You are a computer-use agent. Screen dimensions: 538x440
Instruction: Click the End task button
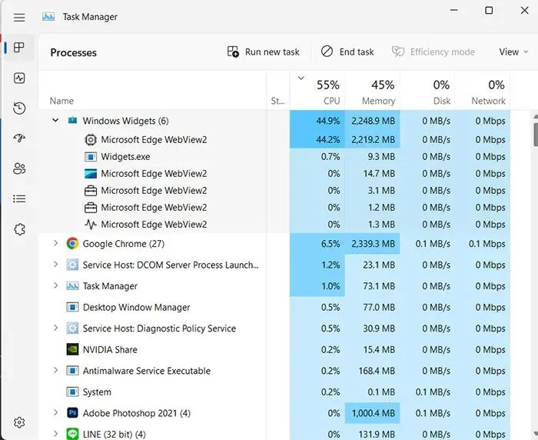(x=347, y=52)
